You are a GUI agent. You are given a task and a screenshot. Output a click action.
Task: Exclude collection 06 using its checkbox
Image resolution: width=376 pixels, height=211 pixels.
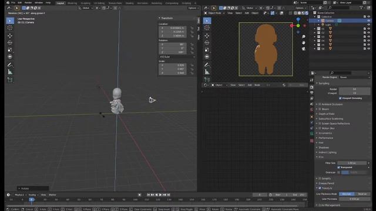tap(365, 49)
